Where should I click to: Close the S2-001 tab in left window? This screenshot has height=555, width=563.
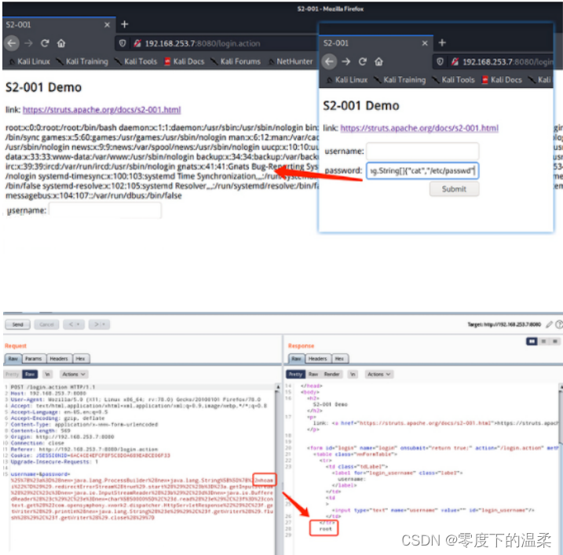(x=107, y=25)
